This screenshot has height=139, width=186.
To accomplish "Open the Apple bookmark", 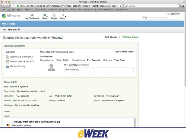I will click(x=19, y=10).
